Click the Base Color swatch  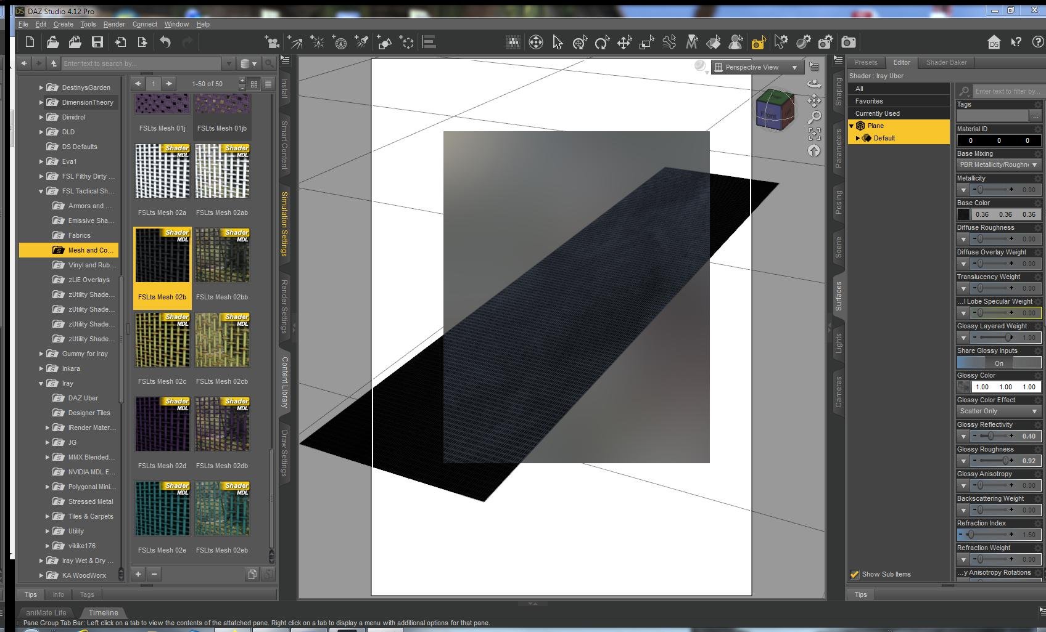[x=963, y=214]
